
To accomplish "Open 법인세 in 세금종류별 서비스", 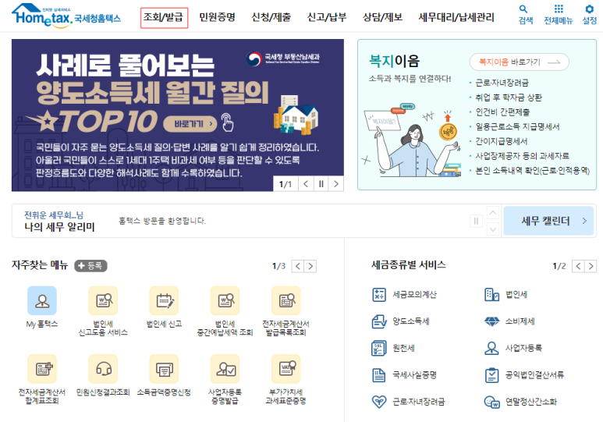I will (505, 295).
